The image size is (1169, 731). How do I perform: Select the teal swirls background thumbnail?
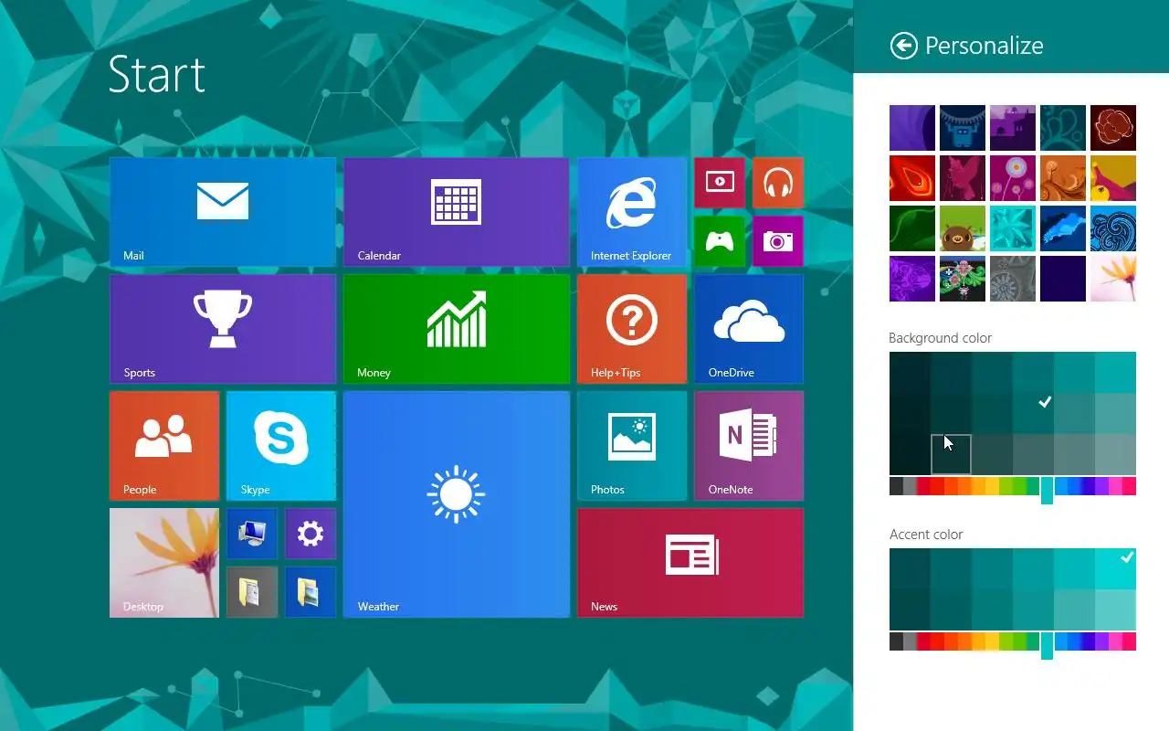click(x=1063, y=128)
